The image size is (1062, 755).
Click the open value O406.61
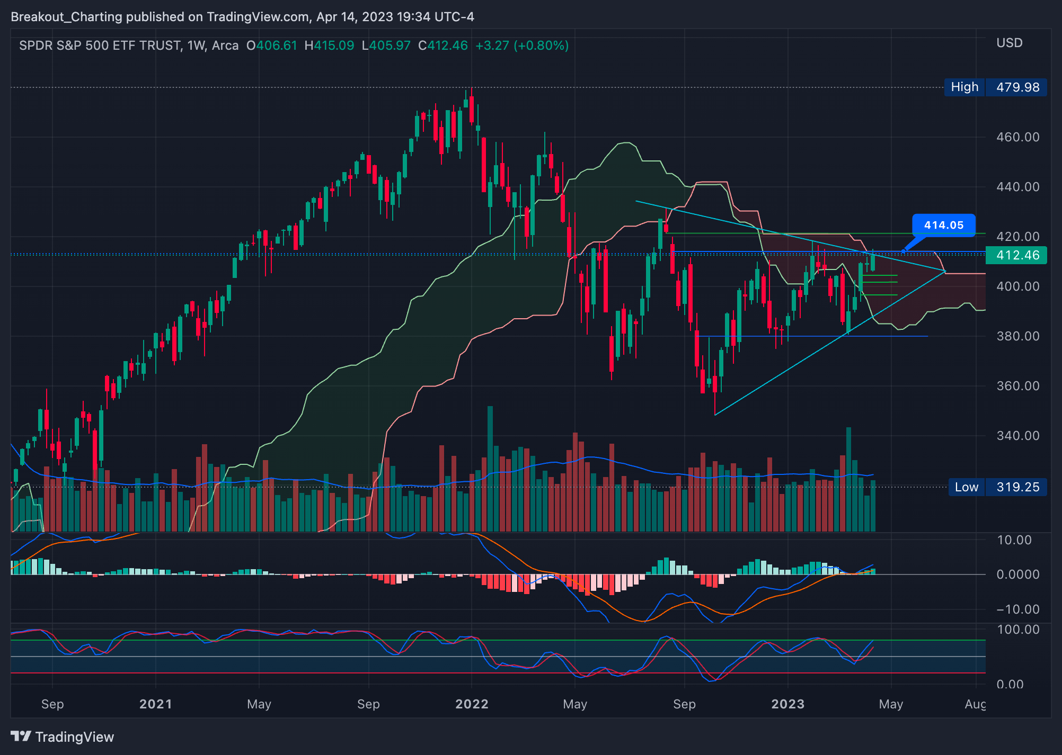271,46
